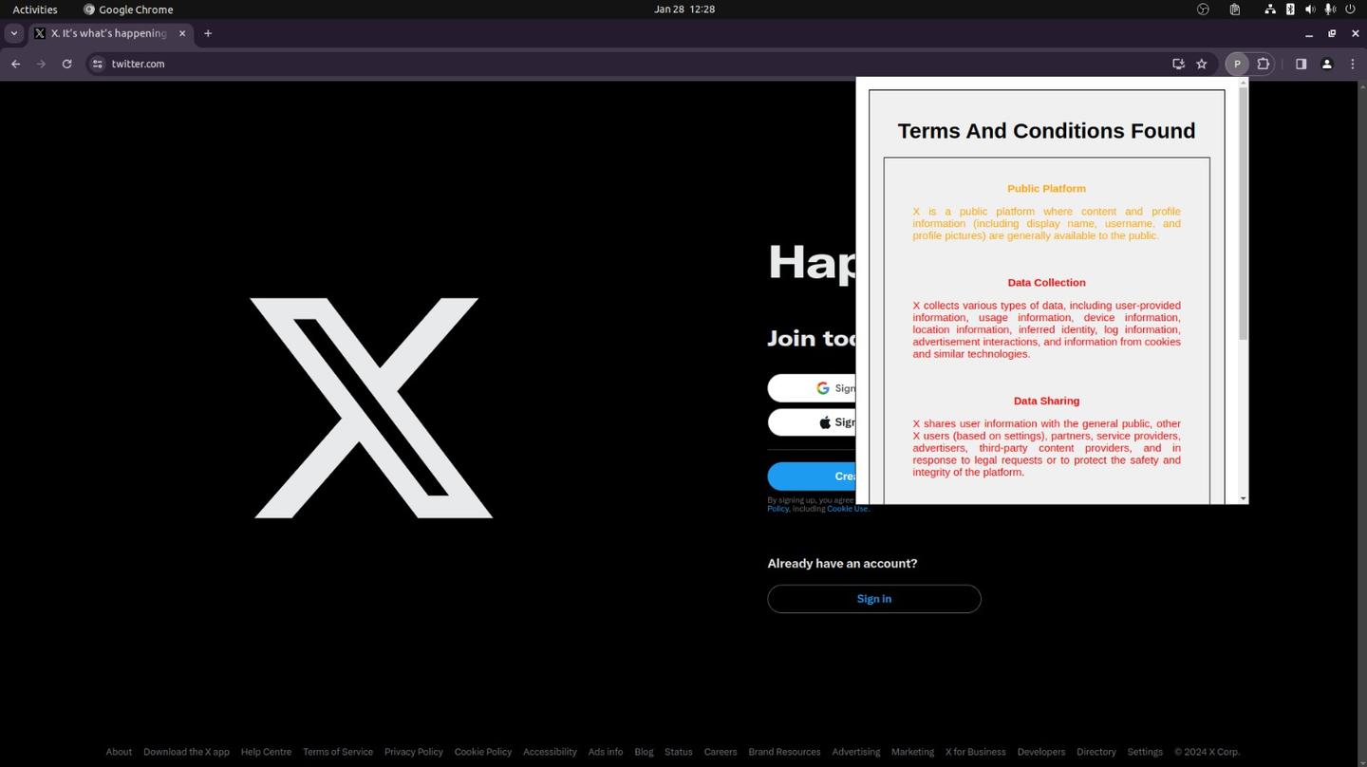
Task: Open the Help Centre footer link
Action: [x=266, y=752]
